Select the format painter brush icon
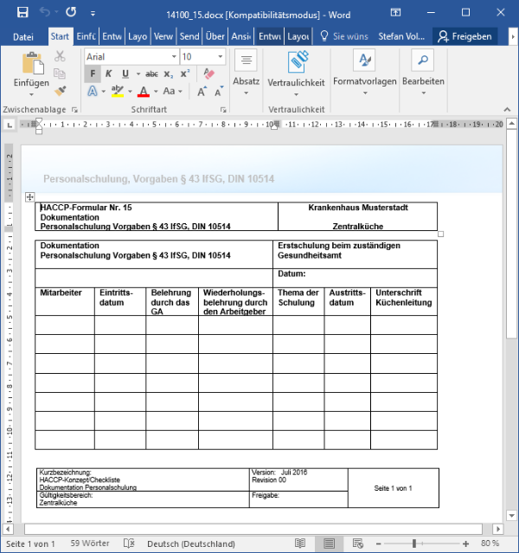The image size is (519, 553). point(60,90)
